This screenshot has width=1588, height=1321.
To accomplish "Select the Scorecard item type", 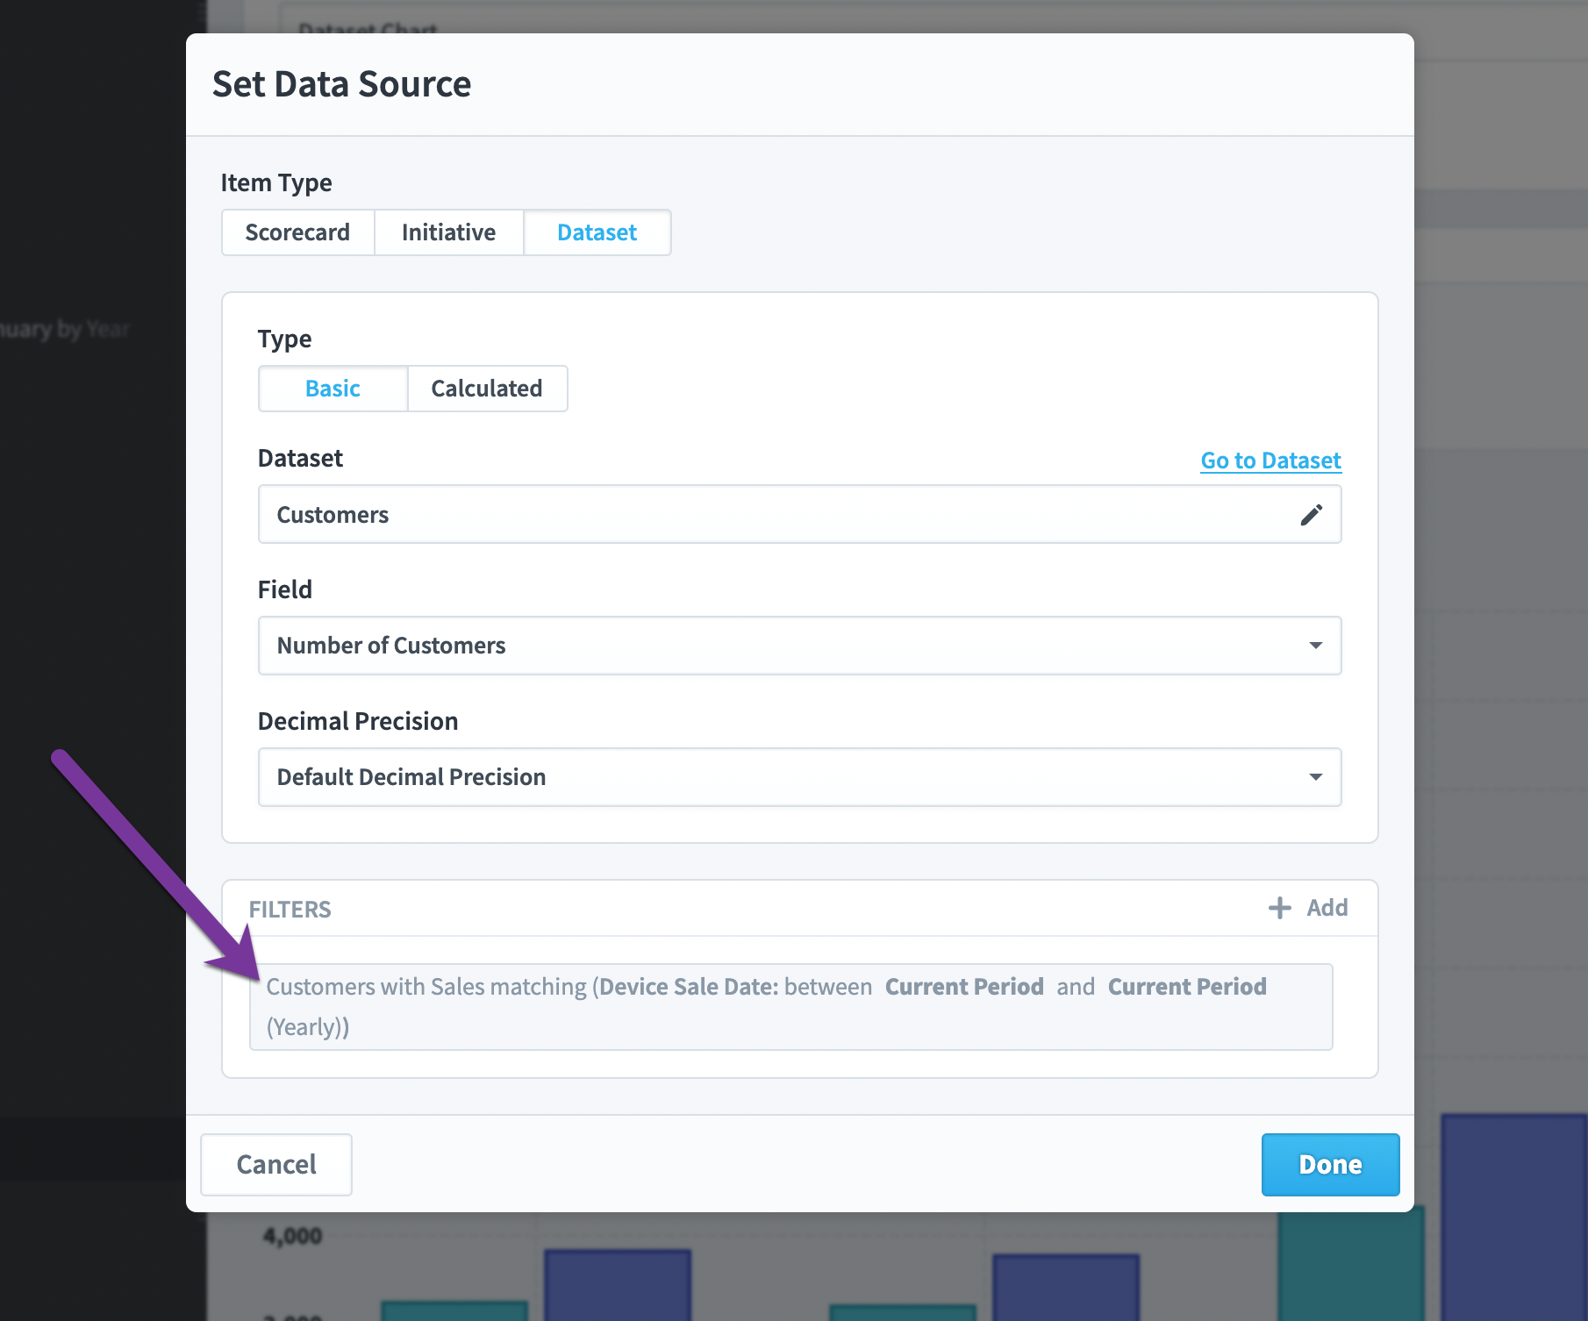I will coord(297,232).
